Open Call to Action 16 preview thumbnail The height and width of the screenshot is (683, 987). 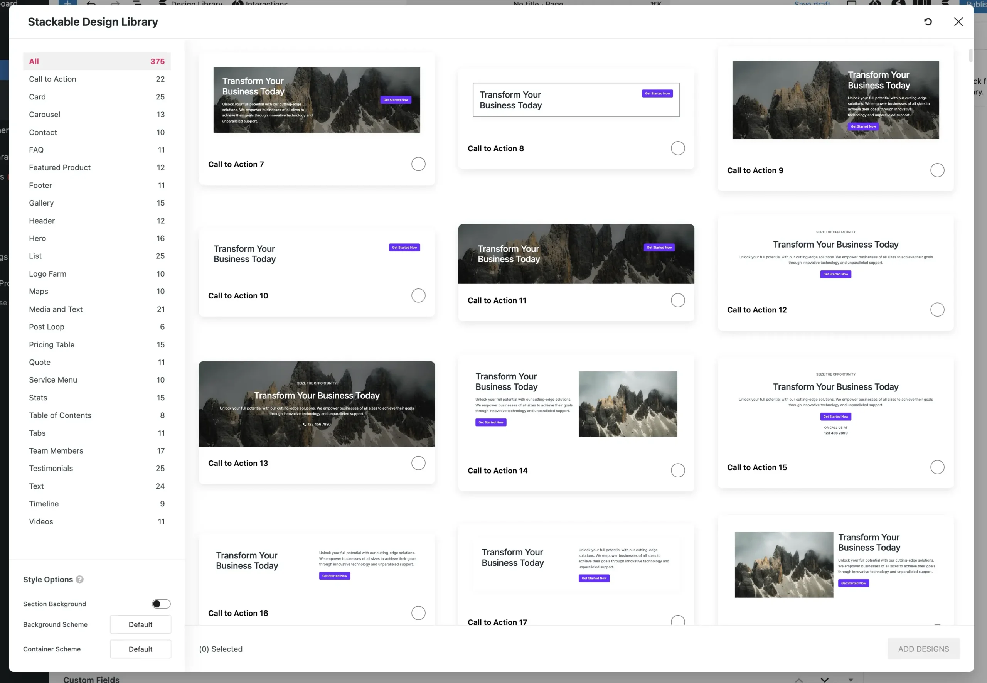(317, 565)
